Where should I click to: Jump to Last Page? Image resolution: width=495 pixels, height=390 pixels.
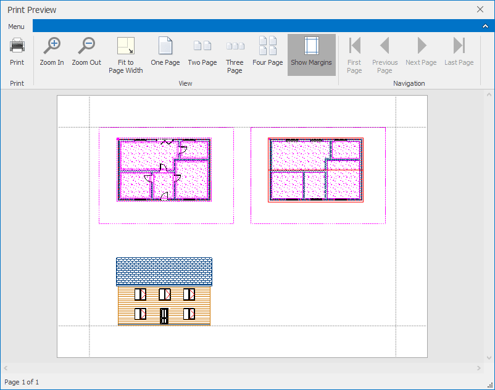pyautogui.click(x=459, y=52)
